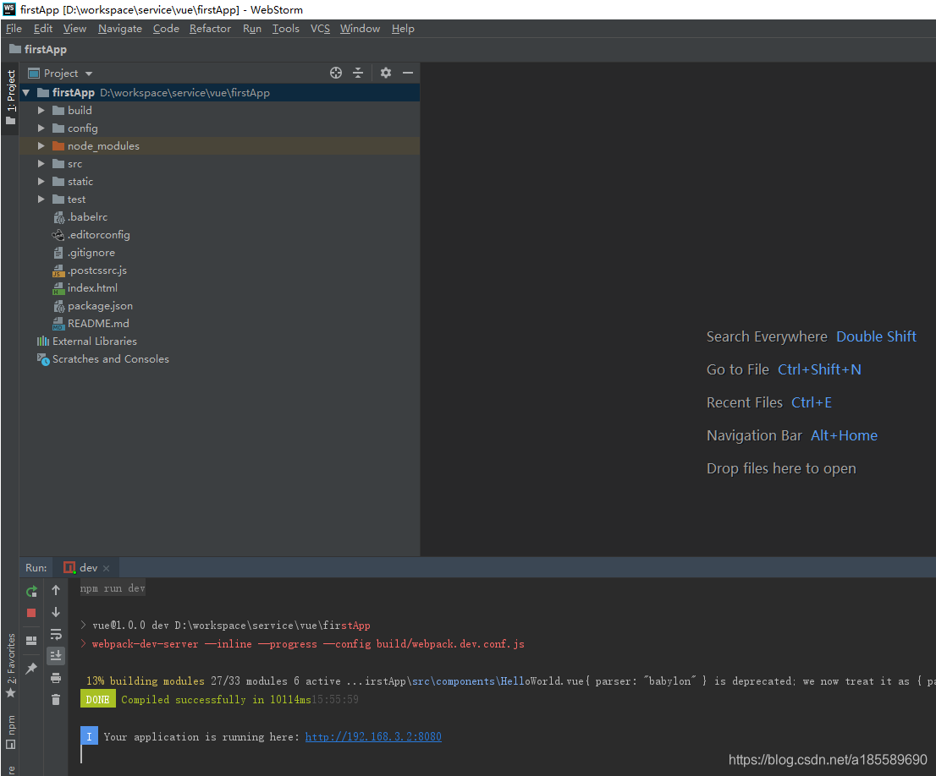Click the Restore Layout icon in Run toolbar
936x776 pixels.
(x=31, y=641)
